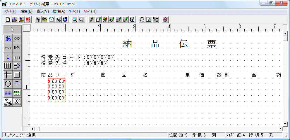Click the paste clipboard A icon

(52, 19)
